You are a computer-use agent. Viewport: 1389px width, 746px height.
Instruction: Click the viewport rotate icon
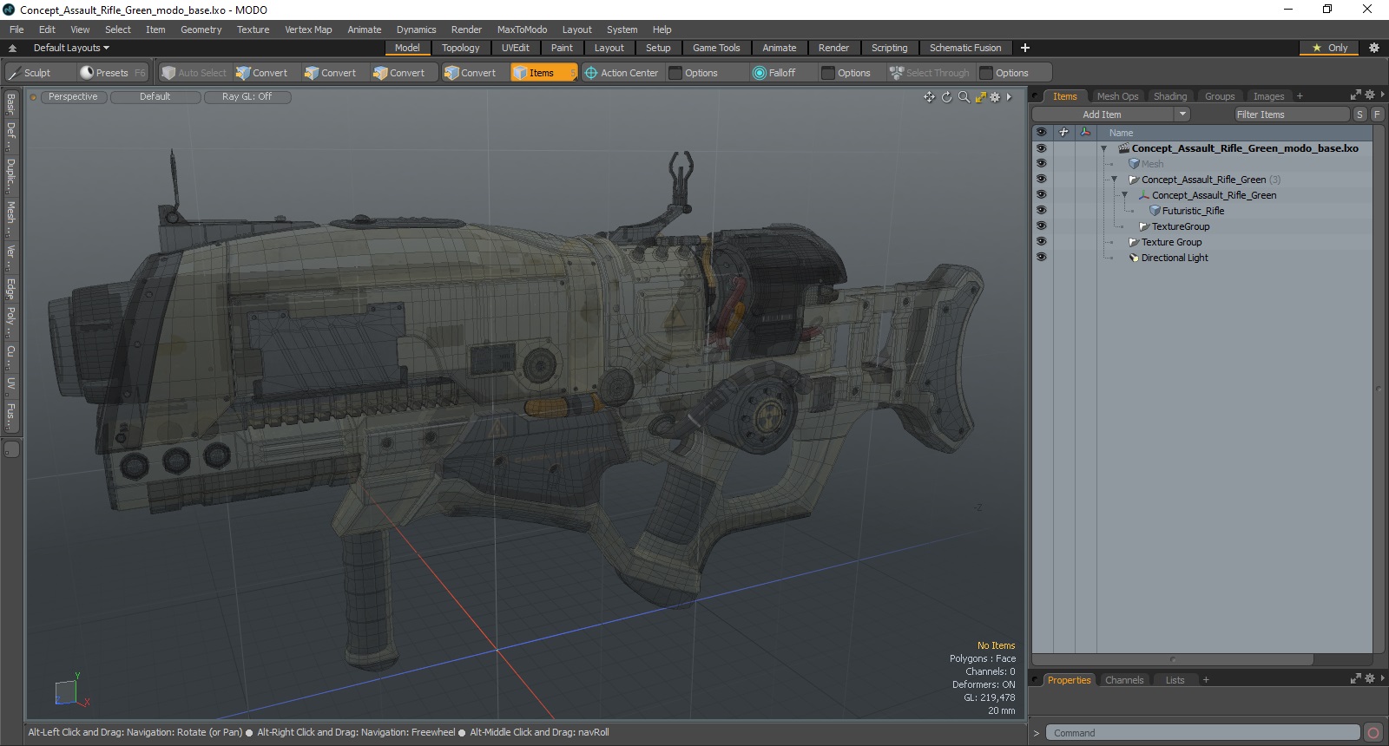947,97
